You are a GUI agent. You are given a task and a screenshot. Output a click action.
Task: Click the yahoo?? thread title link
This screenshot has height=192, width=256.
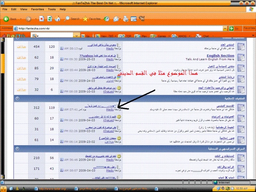100,56
